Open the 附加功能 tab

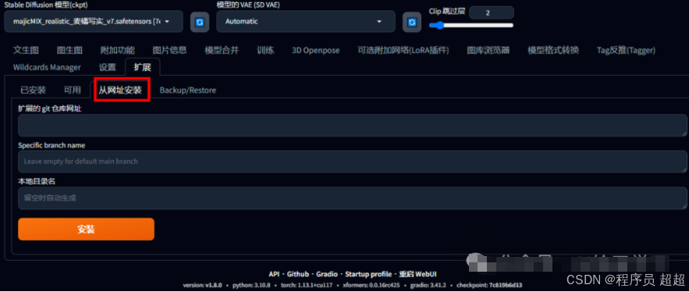coord(117,50)
